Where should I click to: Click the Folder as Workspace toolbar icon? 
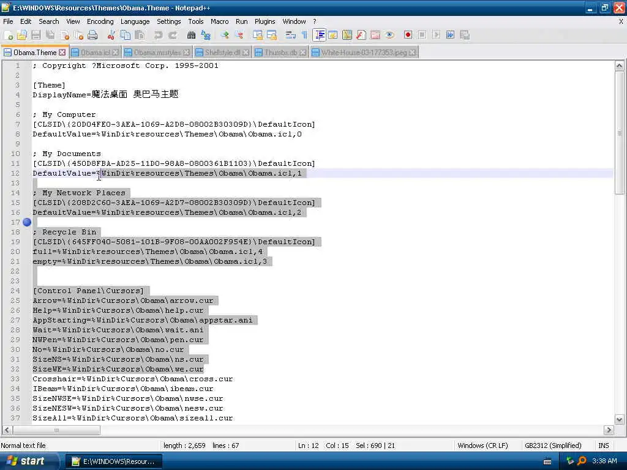coord(375,35)
